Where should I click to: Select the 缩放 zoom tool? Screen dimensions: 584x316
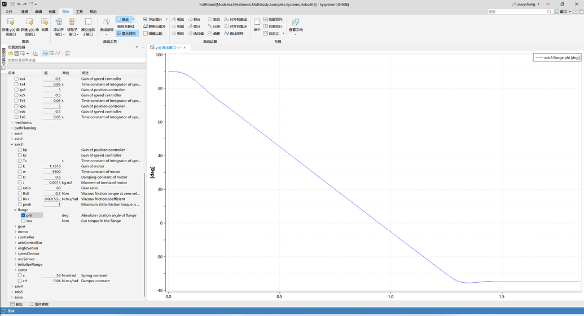[x=123, y=19]
